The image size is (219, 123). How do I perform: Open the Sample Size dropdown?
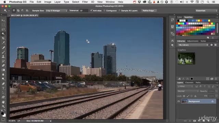click(x=56, y=11)
